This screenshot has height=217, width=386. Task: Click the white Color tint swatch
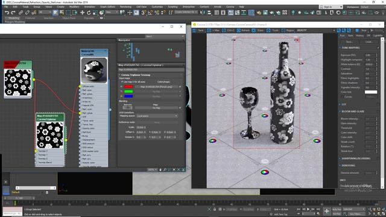coord(371,92)
